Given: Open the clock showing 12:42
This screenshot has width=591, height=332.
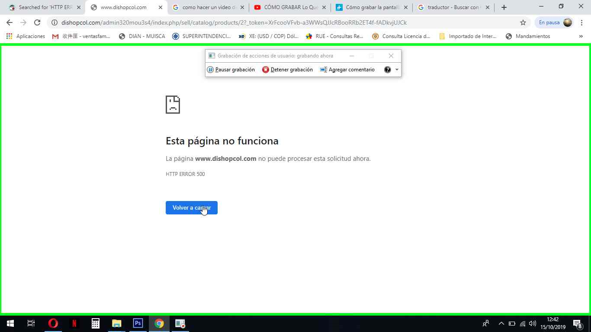Looking at the screenshot, I should (553, 323).
